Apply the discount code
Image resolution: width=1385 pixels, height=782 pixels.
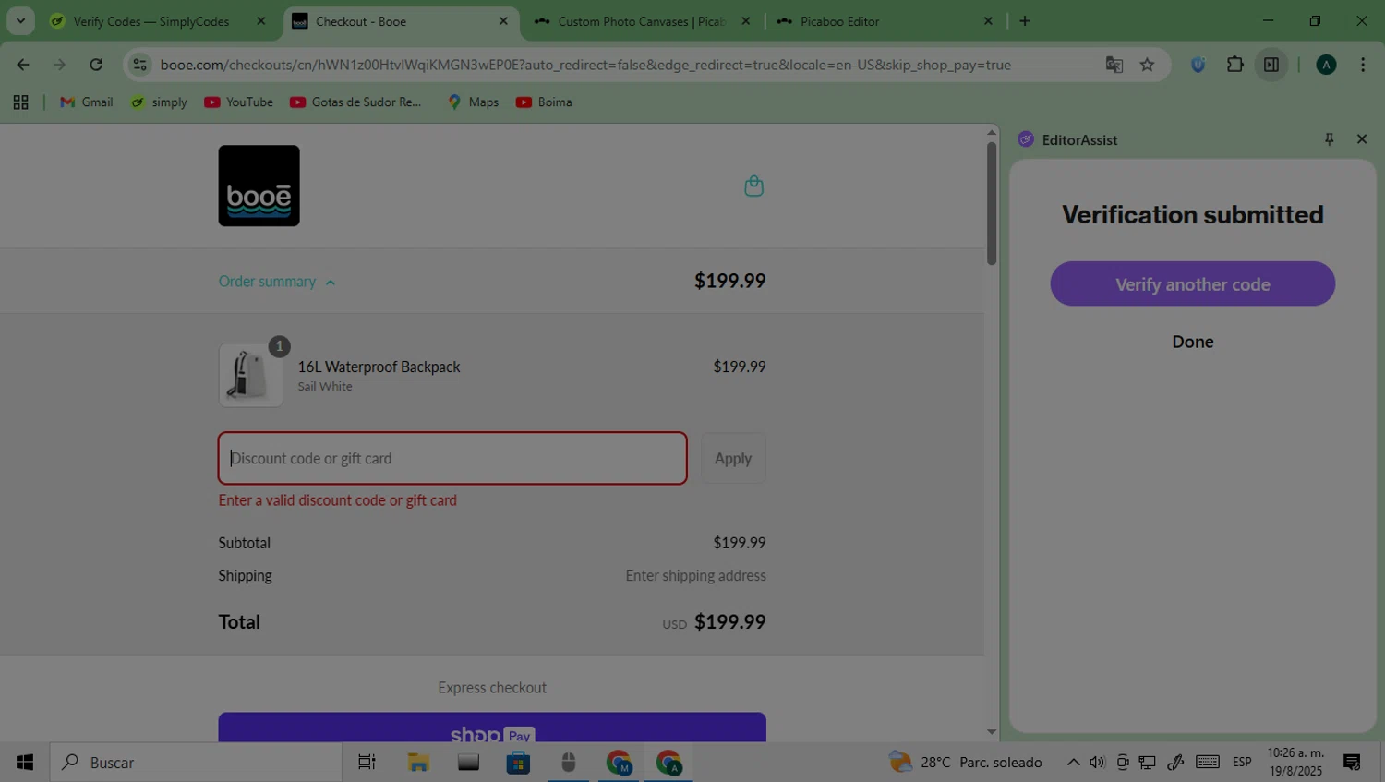pos(733,458)
